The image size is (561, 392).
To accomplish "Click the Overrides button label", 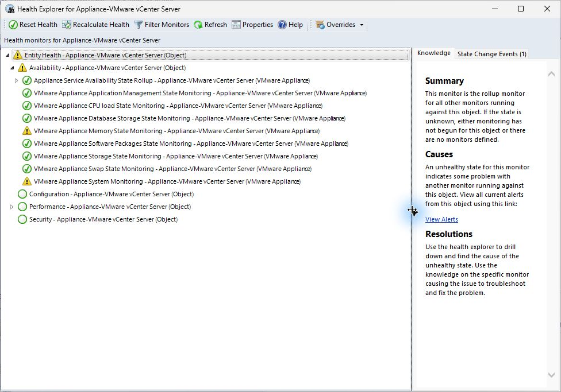I will [341, 25].
